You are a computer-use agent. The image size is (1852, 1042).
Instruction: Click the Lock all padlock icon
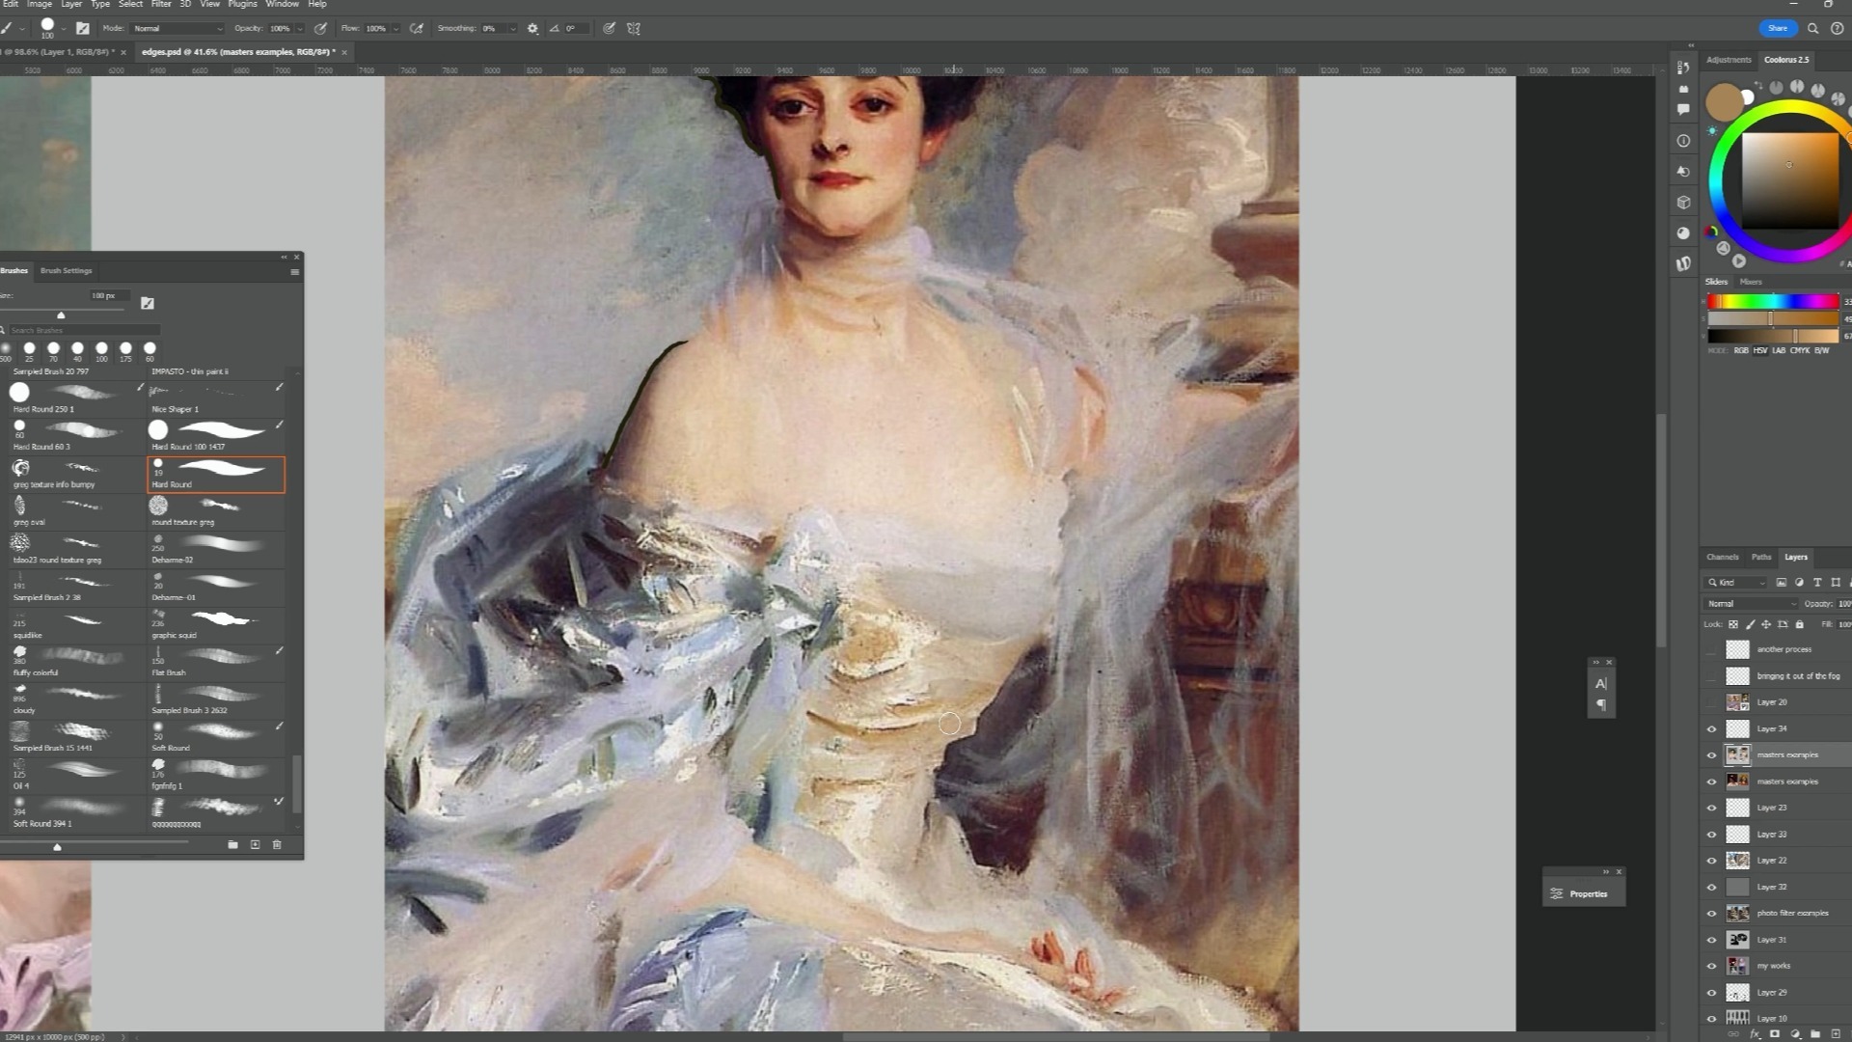(1799, 624)
